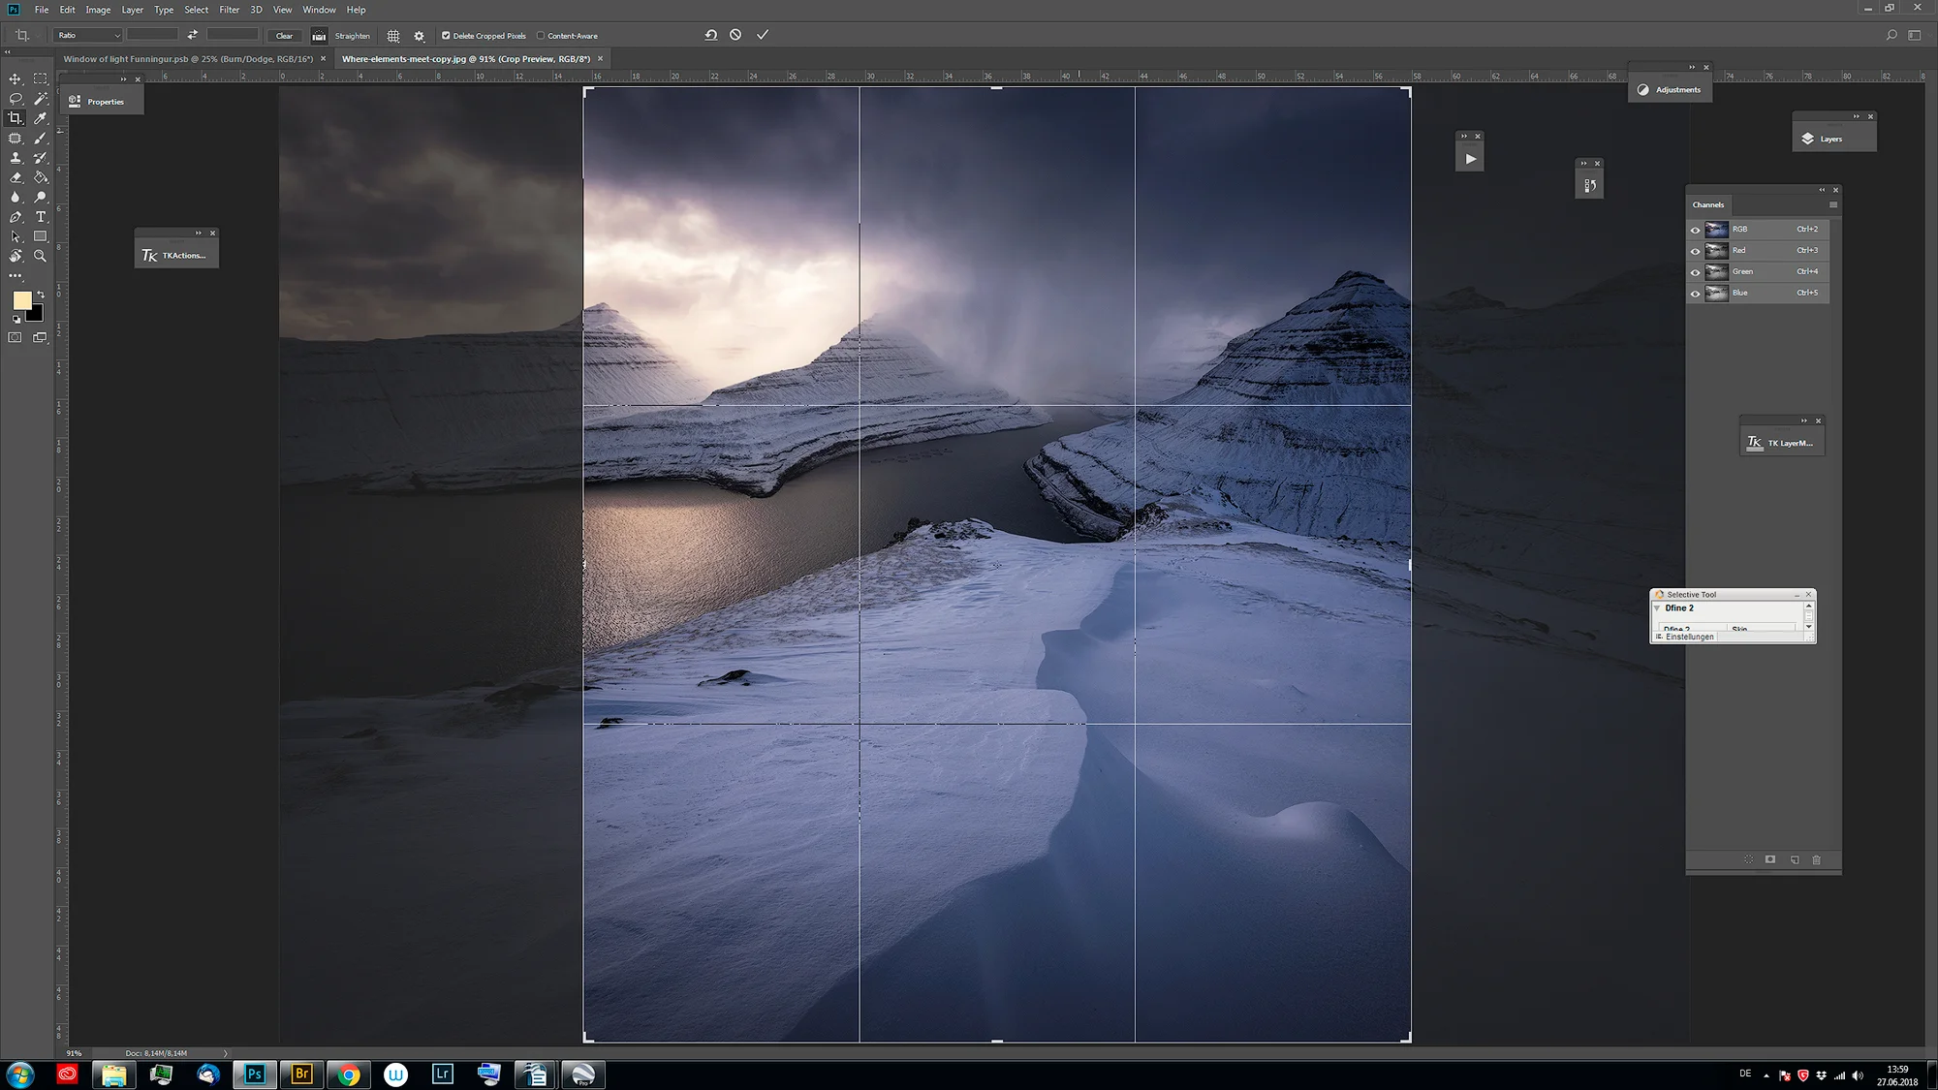Viewport: 1938px width, 1090px height.
Task: Select the Rectangular Marquee tool
Action: click(x=41, y=78)
